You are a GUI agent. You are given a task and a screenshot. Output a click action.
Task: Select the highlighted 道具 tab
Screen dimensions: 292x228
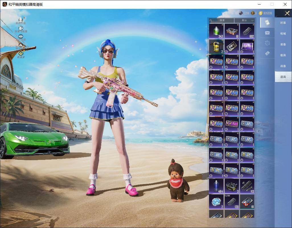(x=283, y=77)
